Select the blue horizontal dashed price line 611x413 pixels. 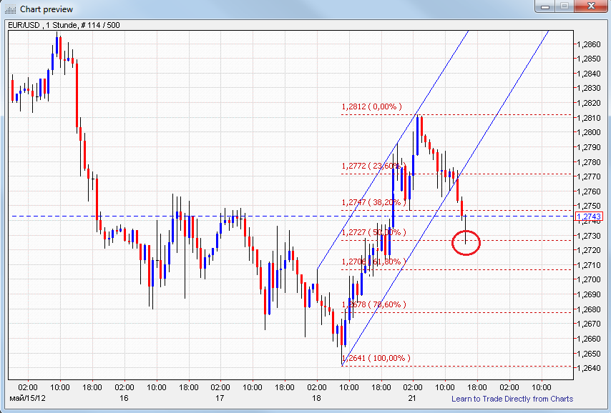143,214
